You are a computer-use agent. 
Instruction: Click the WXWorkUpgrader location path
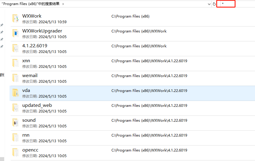139,31
